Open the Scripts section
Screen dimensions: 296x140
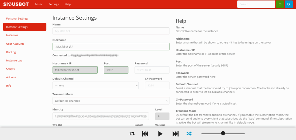tap(10, 69)
